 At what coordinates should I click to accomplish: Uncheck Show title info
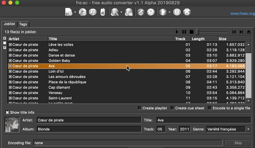coord(7,112)
